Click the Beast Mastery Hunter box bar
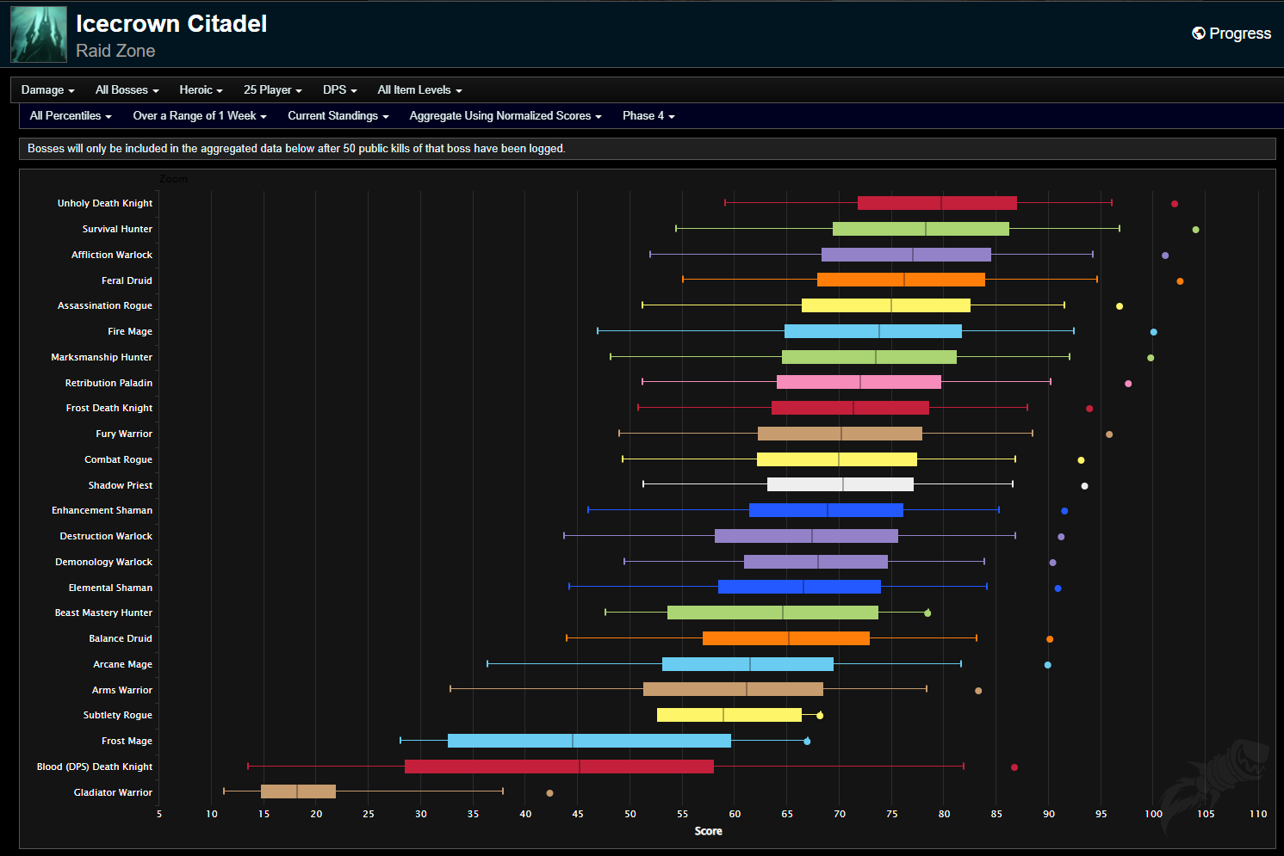Viewport: 1284px width, 856px height. pyautogui.click(x=772, y=613)
